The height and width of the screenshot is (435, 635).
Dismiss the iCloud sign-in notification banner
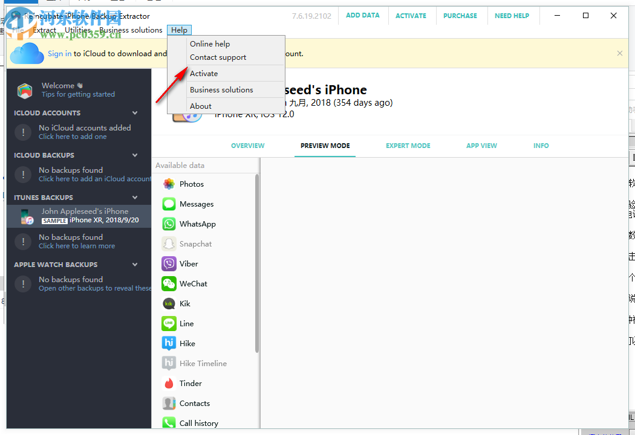620,53
